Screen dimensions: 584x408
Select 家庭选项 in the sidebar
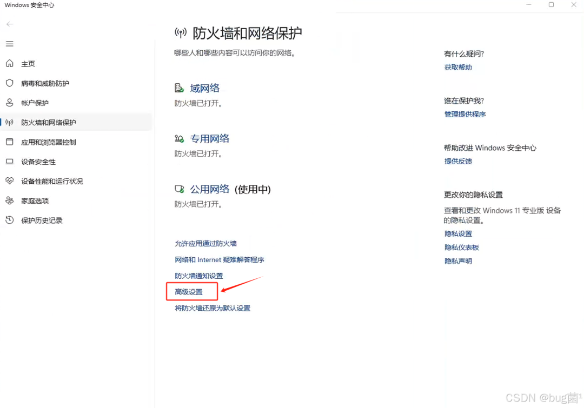coord(76,200)
